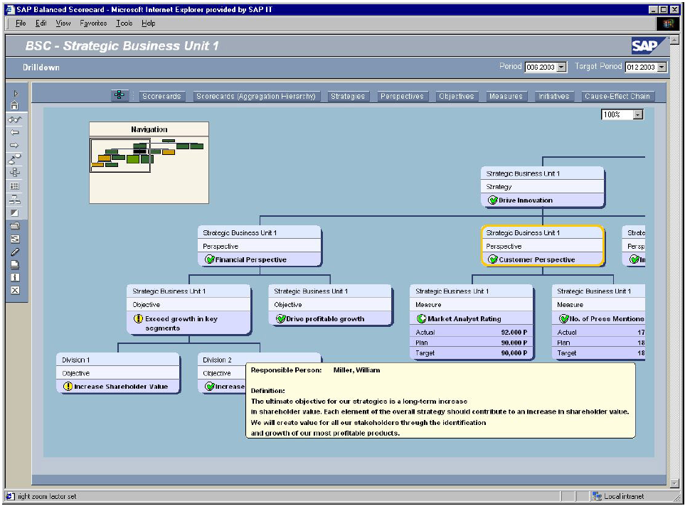Click status icon on Market Analyst Rating
Viewport: 685px width, 506px height.
click(x=422, y=318)
